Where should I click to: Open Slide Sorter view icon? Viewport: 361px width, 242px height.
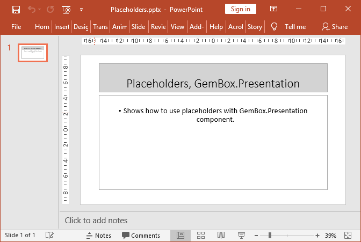pyautogui.click(x=201, y=236)
